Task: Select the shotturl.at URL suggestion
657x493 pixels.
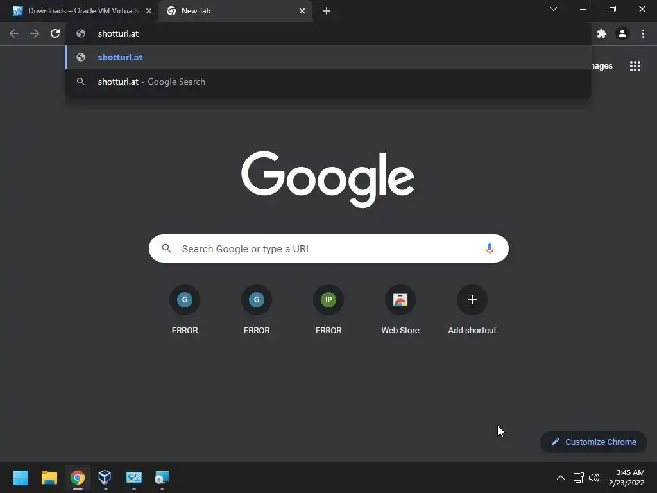Action: [x=328, y=57]
